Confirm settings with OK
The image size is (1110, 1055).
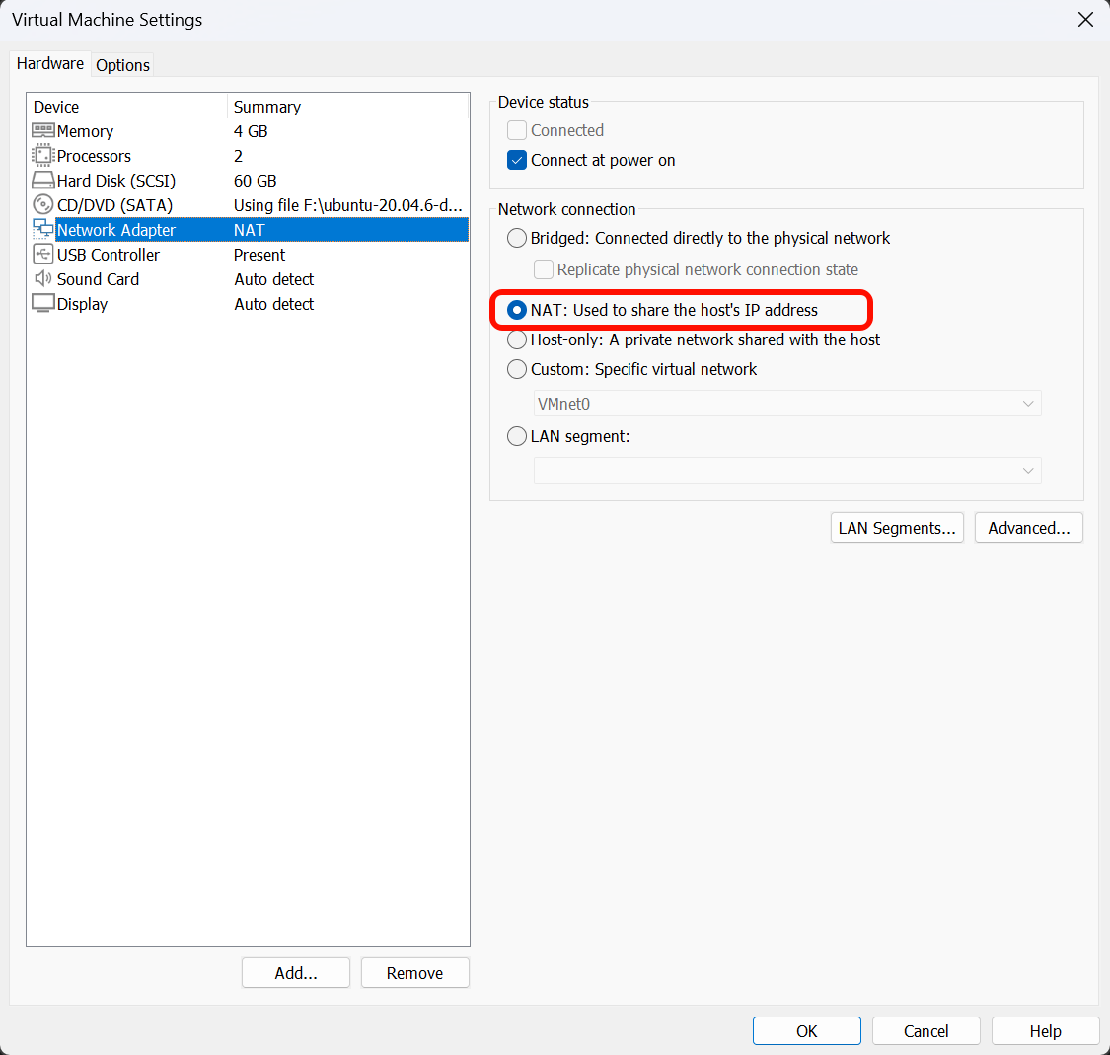pyautogui.click(x=806, y=1031)
